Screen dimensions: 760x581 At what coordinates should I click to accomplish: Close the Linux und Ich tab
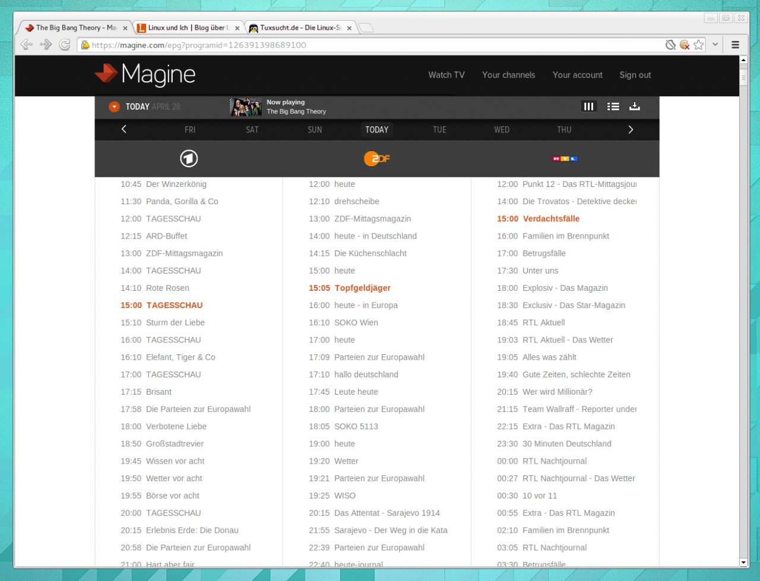[x=237, y=28]
